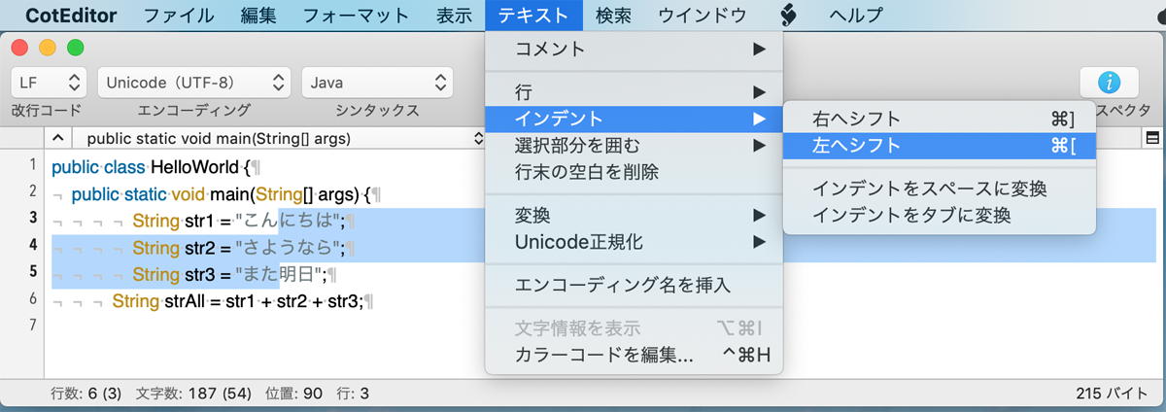Expand the 選択部分を囲む submenu
Screen dimensions: 1166x412
634,146
